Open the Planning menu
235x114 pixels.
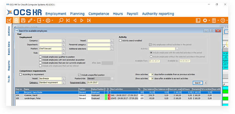click(x=77, y=14)
